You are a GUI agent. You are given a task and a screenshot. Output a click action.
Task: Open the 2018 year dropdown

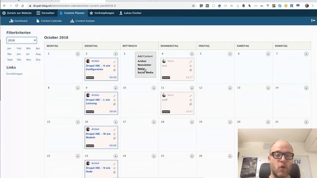[x=22, y=41]
